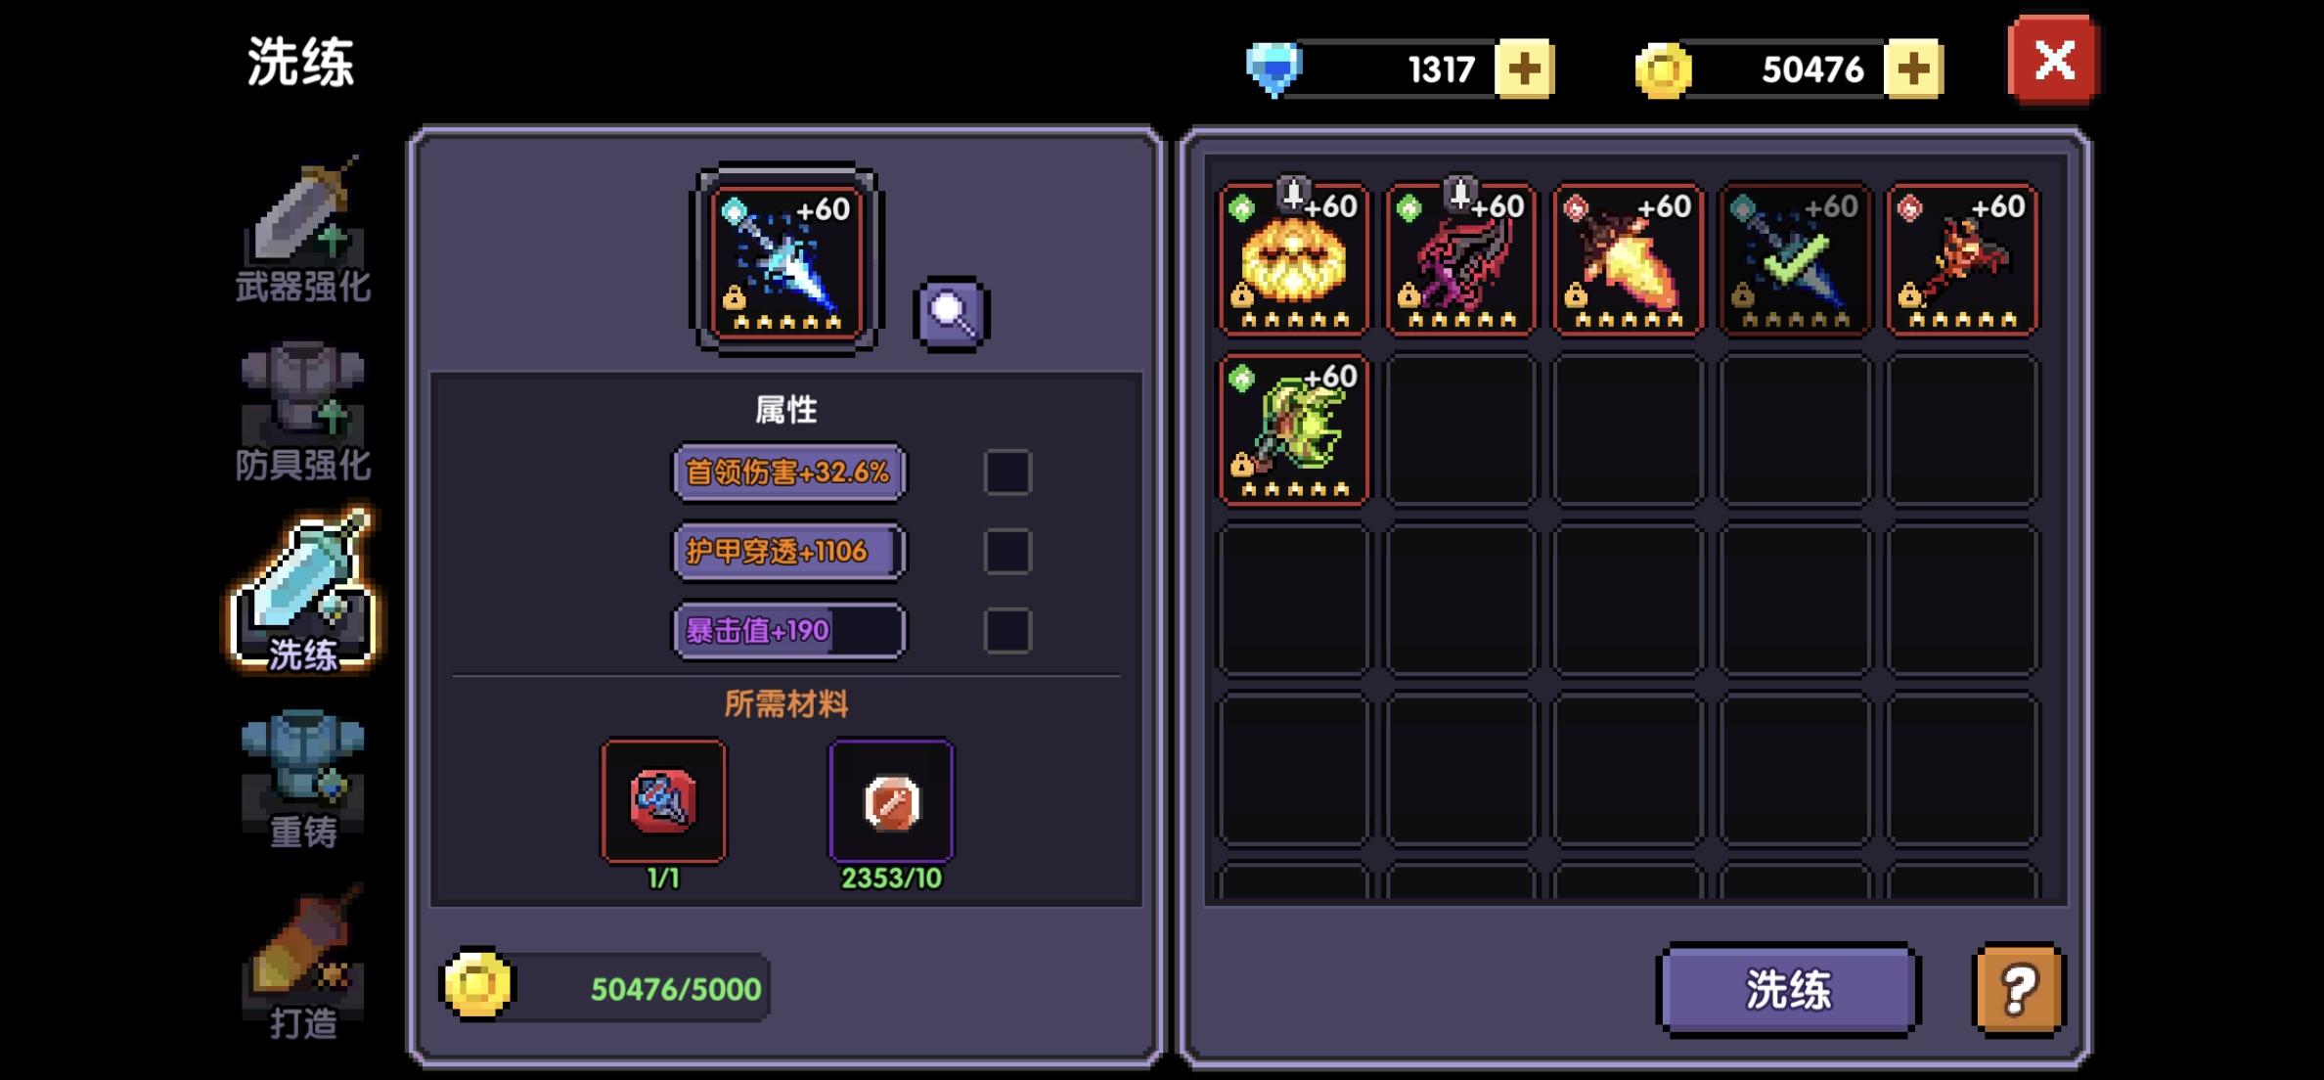Lock the 护甲穿透+1106 attribute checkbox
The height and width of the screenshot is (1080, 2324).
pos(1007,552)
